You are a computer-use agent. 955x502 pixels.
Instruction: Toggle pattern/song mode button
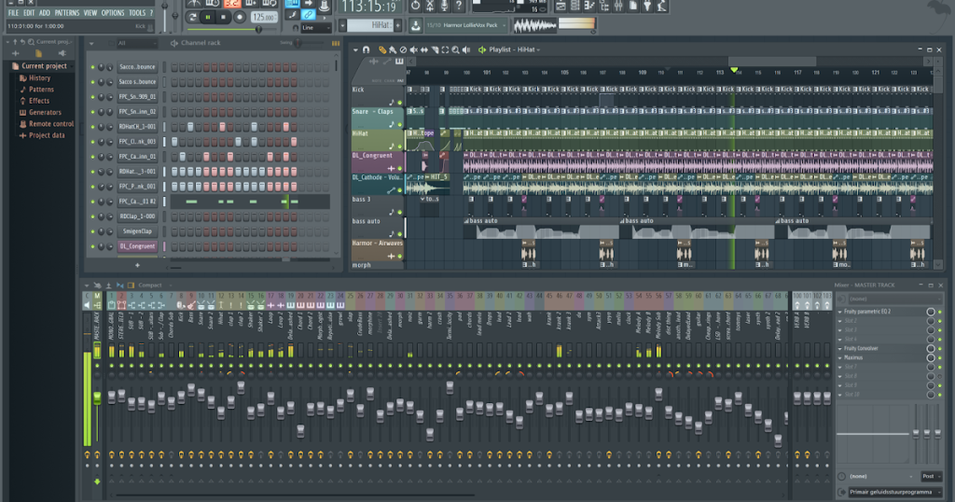[x=192, y=17]
